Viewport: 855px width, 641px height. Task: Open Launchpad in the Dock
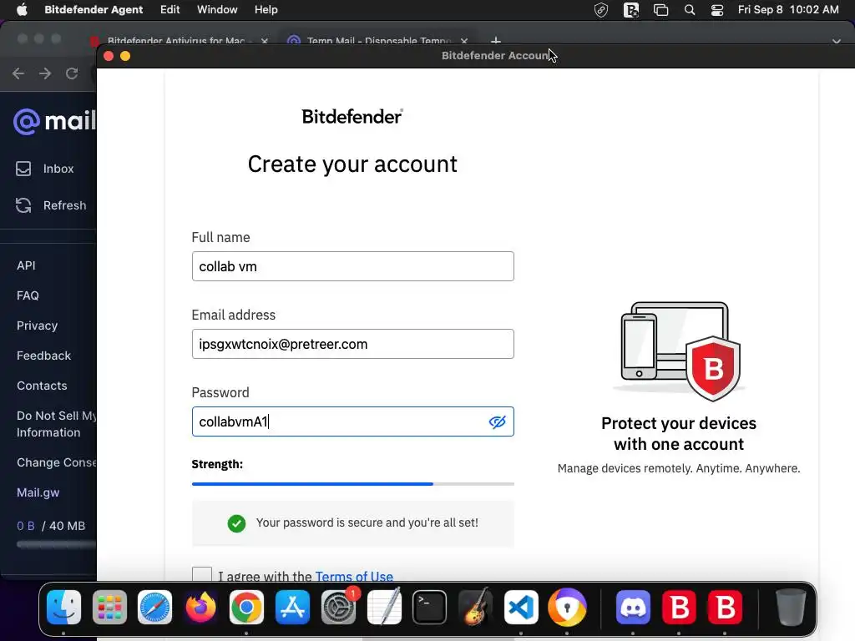(109, 607)
